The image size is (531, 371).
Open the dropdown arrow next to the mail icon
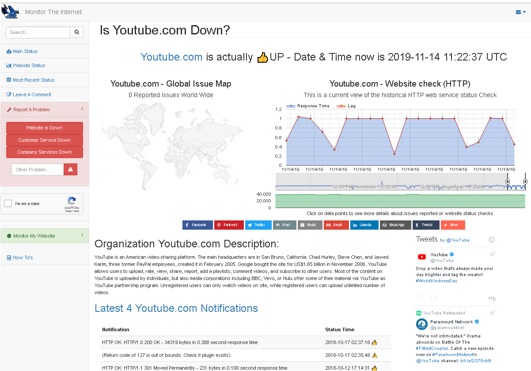(524, 12)
